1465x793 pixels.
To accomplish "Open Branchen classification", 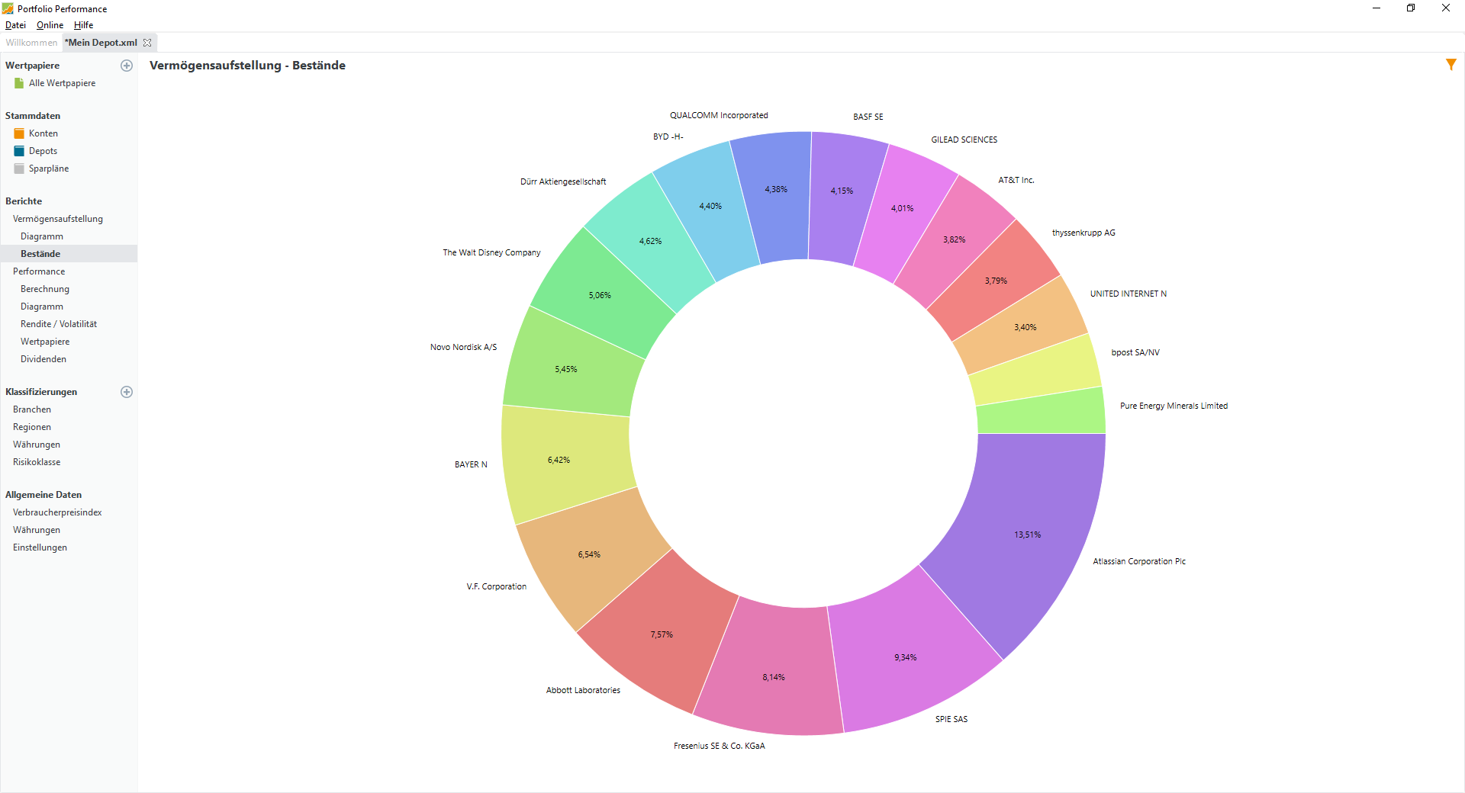I will click(x=32, y=409).
